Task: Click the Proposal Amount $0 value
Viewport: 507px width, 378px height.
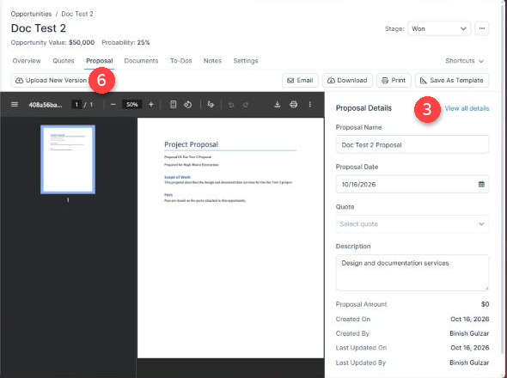Action: tap(485, 304)
